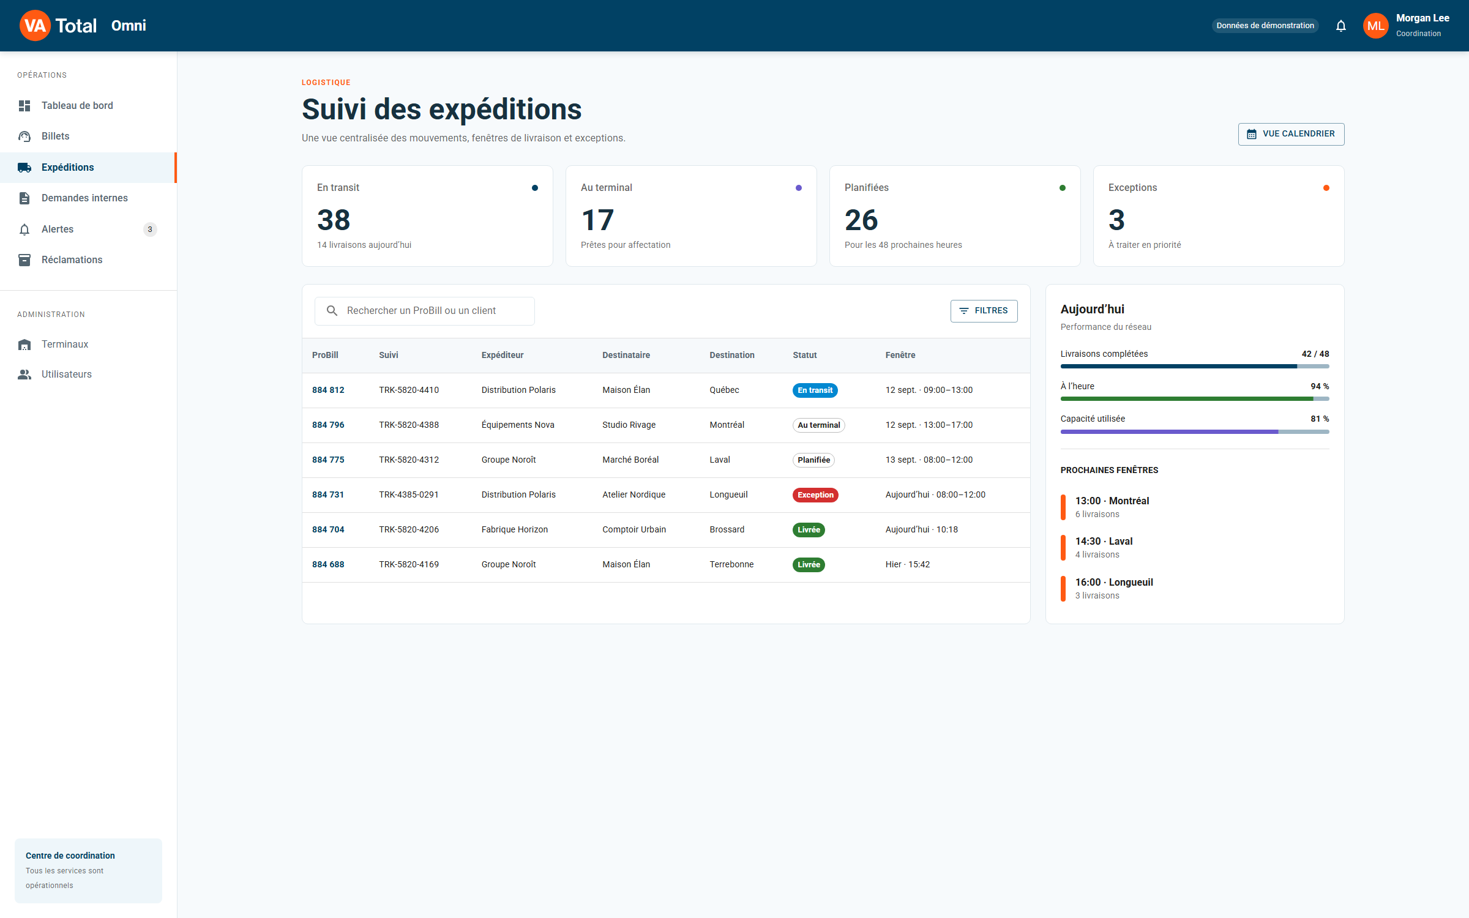Click the Expéditions truck icon

tap(24, 168)
